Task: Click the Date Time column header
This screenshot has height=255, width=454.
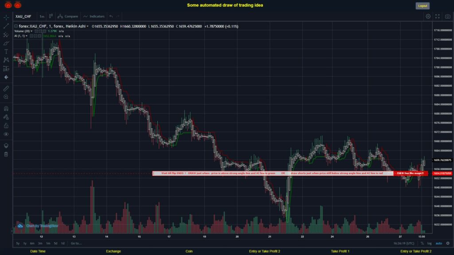Action: pyautogui.click(x=38, y=251)
